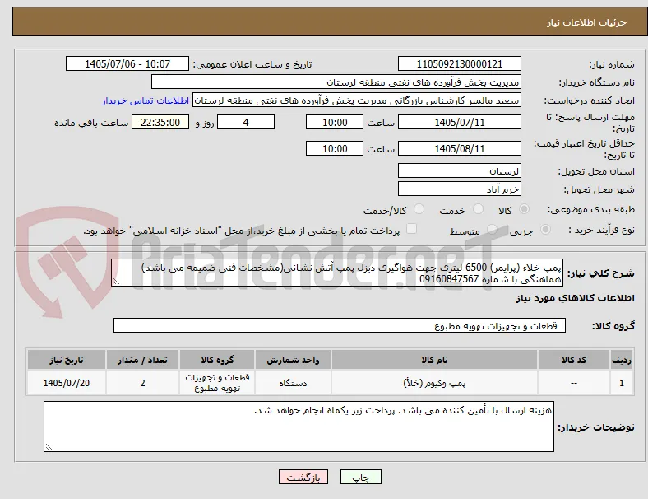
Task: Click the اطلاعات کالاهای مورد نیاز section heading
Action: (575, 298)
